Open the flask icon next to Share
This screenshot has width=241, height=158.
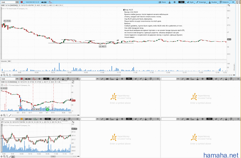point(169,2)
